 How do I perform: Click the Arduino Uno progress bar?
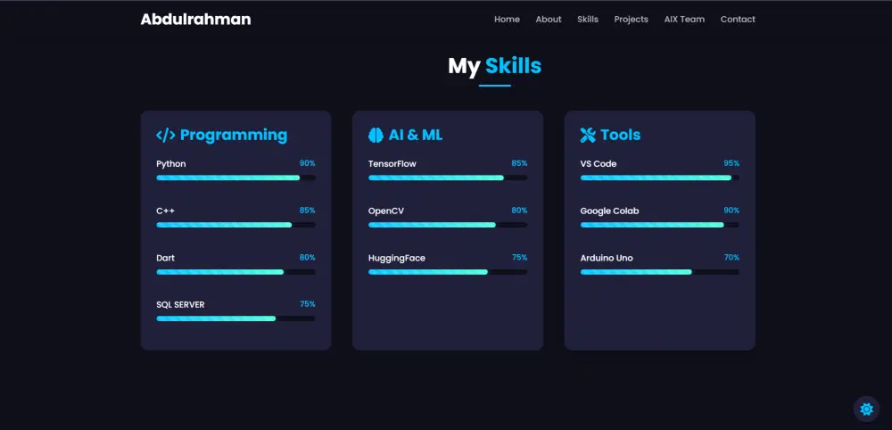tap(660, 272)
